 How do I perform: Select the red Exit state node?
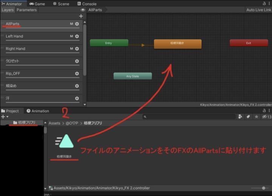tap(249, 43)
